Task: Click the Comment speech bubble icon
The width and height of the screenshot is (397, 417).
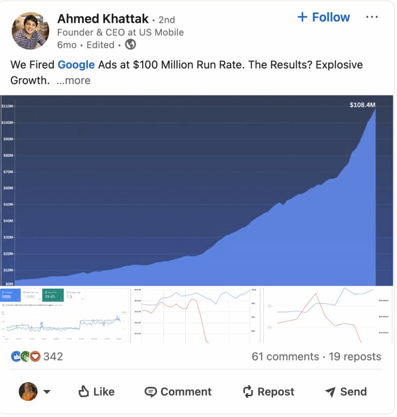Action: click(x=151, y=392)
